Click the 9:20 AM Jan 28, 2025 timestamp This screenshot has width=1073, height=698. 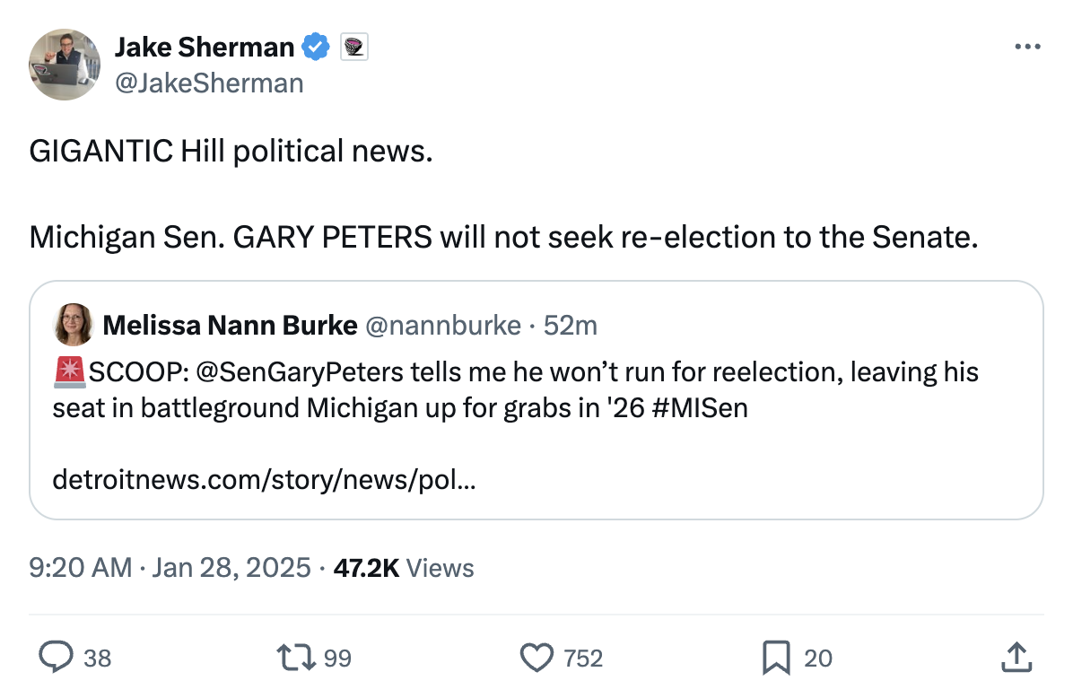[170, 567]
